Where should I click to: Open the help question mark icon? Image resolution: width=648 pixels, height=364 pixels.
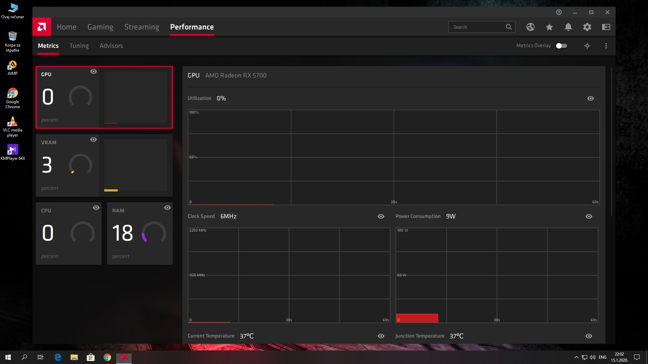click(559, 12)
